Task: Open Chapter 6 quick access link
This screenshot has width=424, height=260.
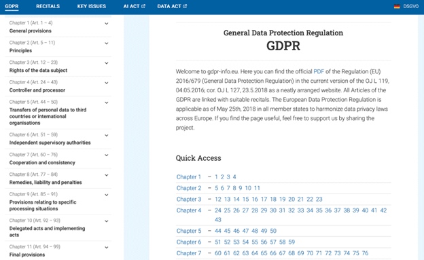Action: (189, 242)
